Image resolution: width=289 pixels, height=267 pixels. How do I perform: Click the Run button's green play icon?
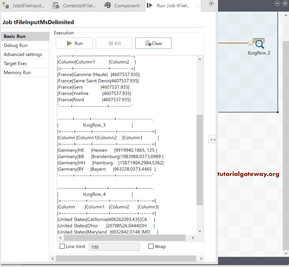69,43
